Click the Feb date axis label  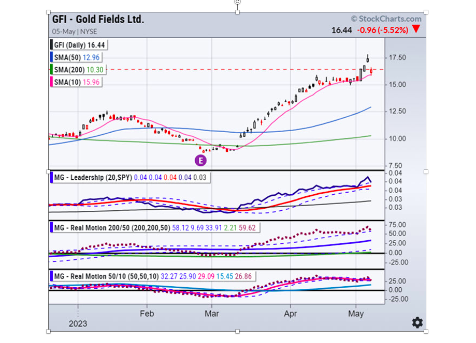pos(147,314)
